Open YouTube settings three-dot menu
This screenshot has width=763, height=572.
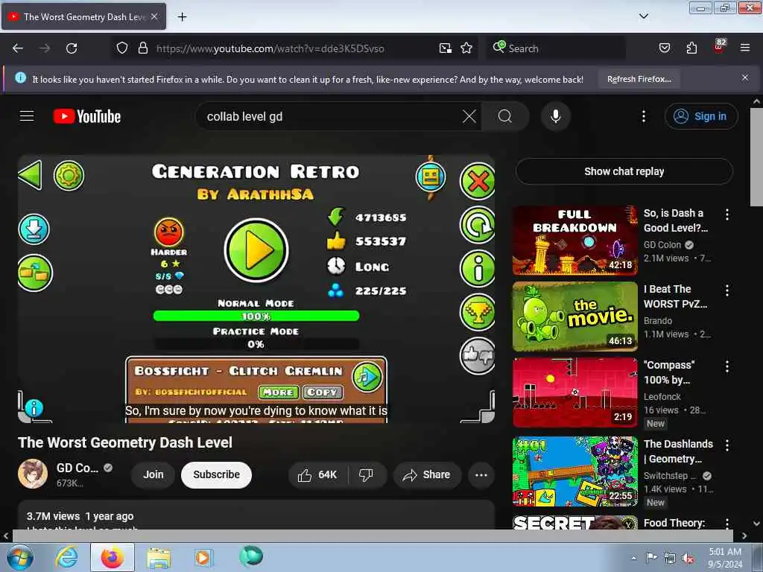(x=643, y=116)
